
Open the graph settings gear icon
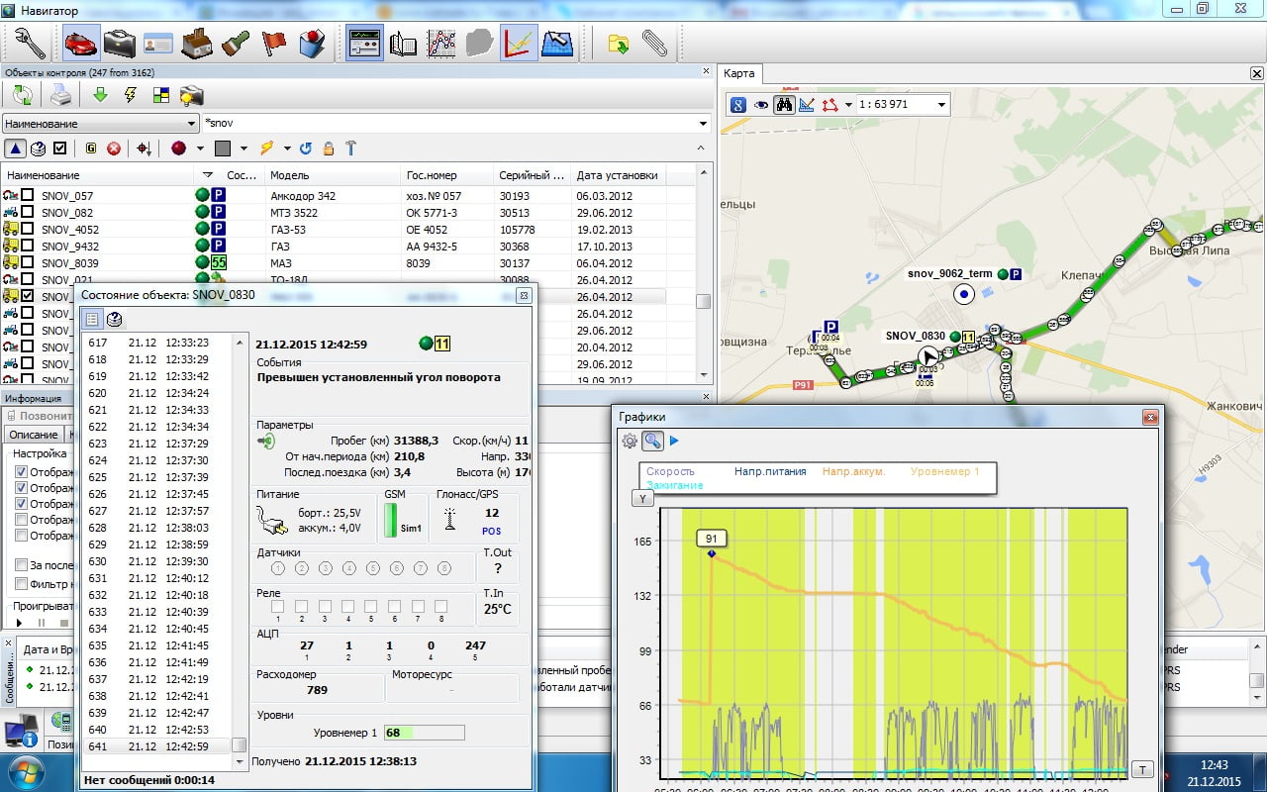630,441
